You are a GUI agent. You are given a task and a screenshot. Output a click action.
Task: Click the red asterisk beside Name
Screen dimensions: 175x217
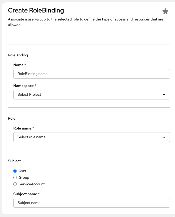click(x=25, y=64)
